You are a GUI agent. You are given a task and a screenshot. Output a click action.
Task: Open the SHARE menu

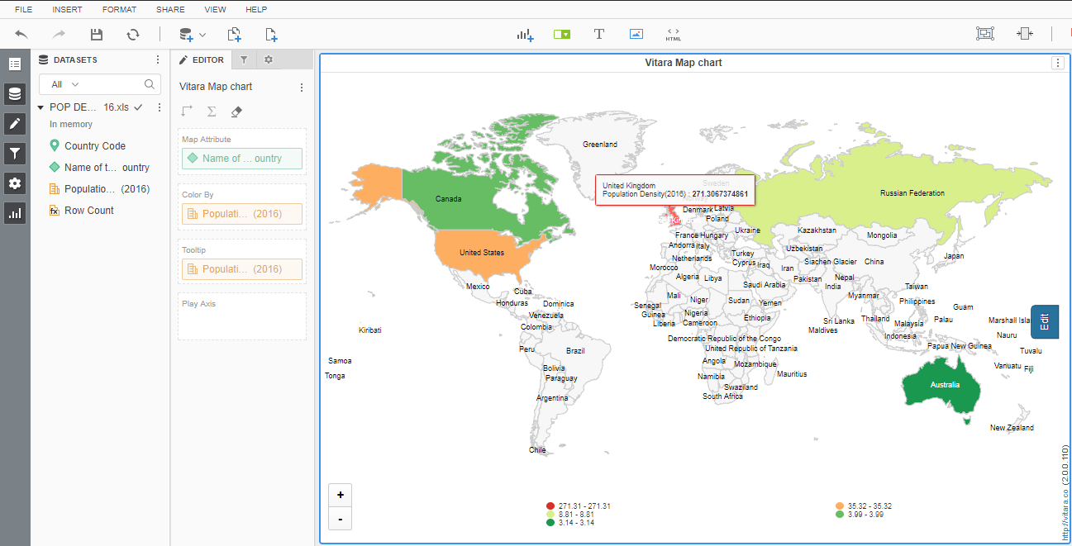(x=170, y=9)
